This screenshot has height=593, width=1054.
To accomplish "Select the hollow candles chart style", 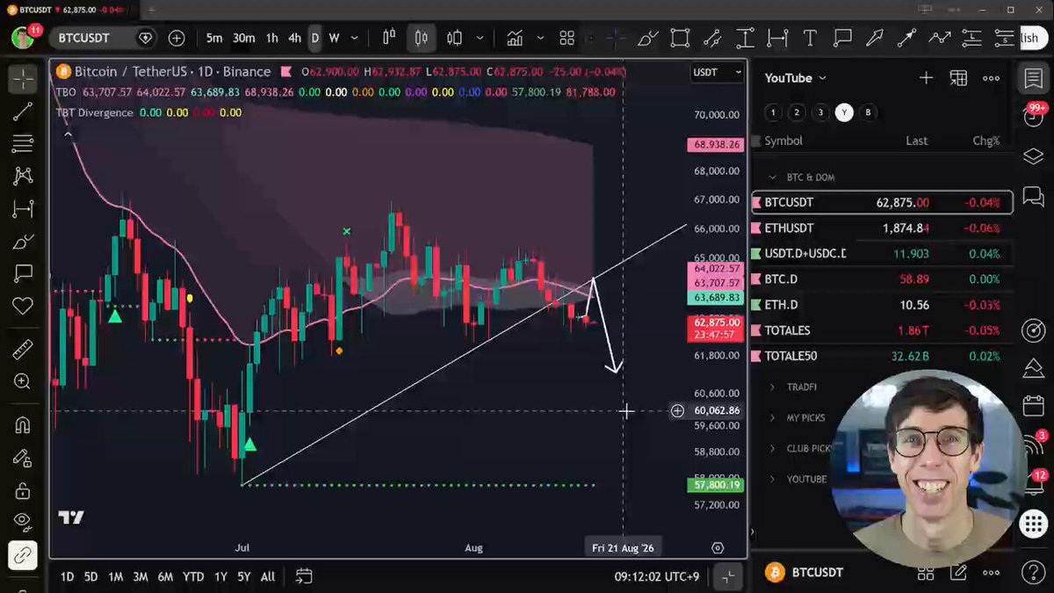I will click(x=454, y=38).
